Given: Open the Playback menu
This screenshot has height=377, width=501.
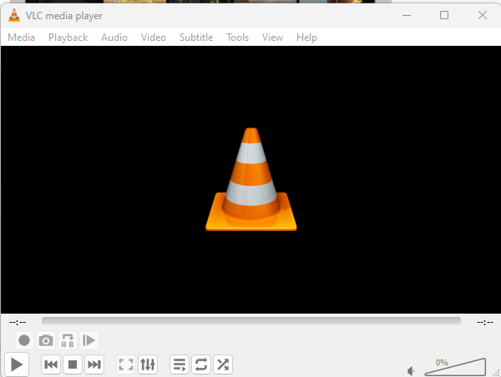Looking at the screenshot, I should click(x=68, y=38).
